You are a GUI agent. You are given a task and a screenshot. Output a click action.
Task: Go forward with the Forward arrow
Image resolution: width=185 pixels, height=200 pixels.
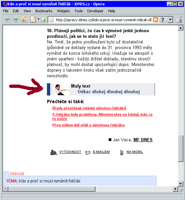click(x=16, y=20)
